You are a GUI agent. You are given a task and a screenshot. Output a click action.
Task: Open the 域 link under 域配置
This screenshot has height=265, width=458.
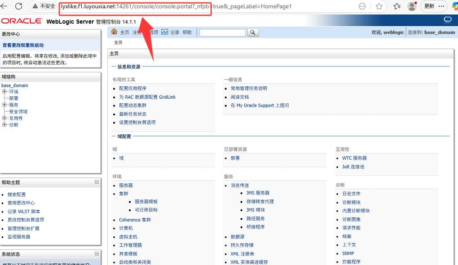(x=121, y=158)
